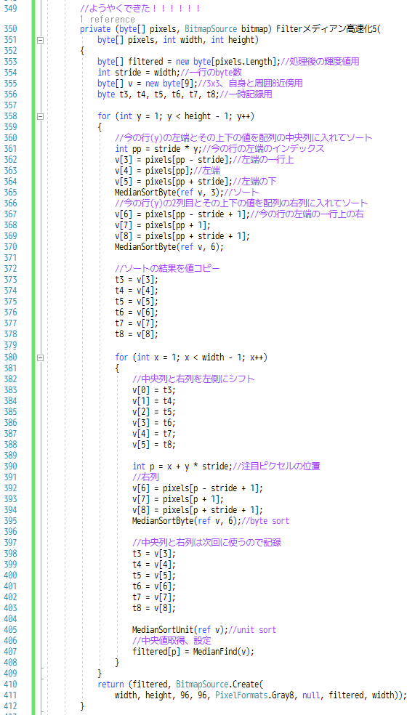
Task: Click the comment //ようやくできた!!!!!!
Action: coord(140,9)
